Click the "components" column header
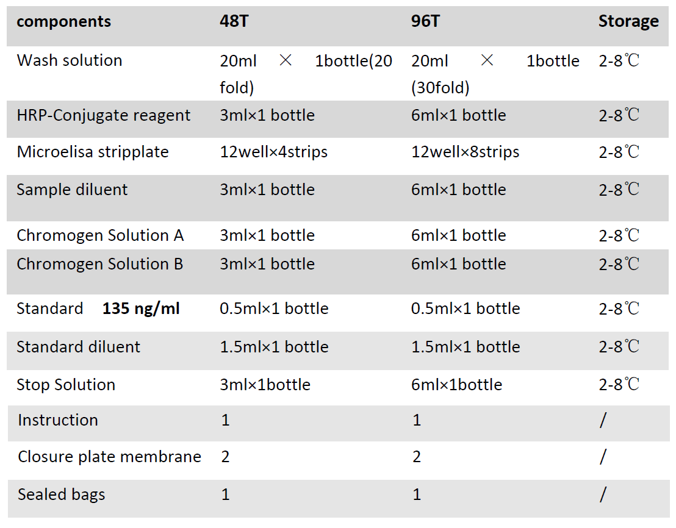 tap(64, 22)
